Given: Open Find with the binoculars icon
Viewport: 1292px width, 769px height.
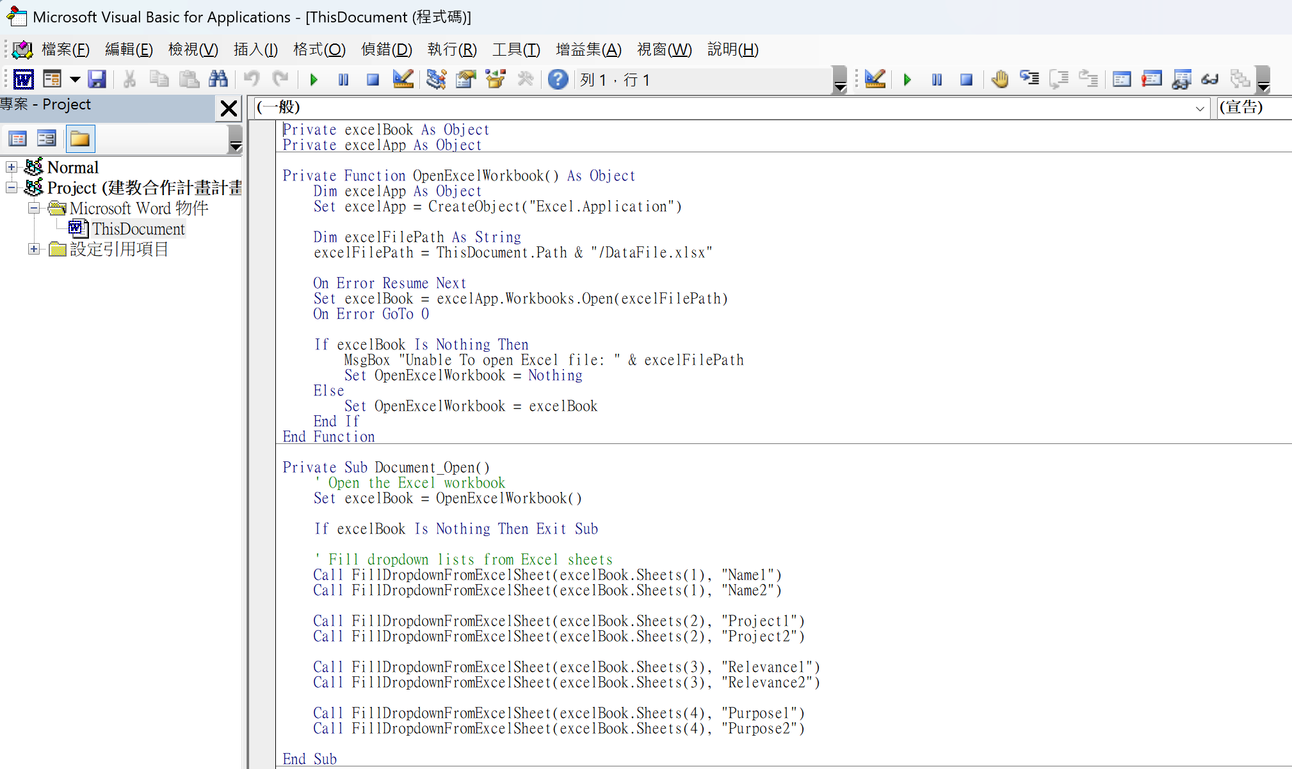Looking at the screenshot, I should tap(218, 79).
